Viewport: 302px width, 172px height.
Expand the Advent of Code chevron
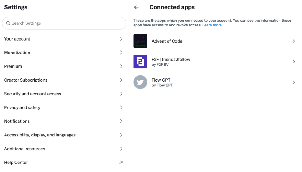pos(293,41)
